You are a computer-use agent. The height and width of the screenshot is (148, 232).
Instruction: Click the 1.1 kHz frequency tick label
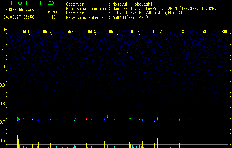[x=3, y=48]
